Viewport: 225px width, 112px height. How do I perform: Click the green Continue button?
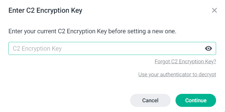(x=196, y=100)
